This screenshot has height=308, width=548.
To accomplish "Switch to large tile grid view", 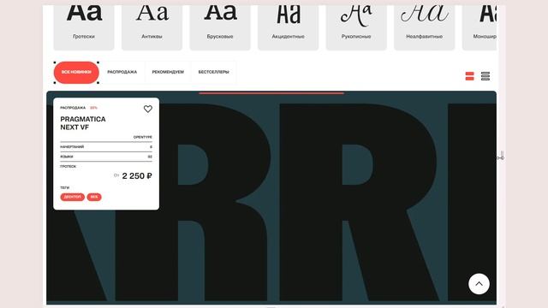I will 469,76.
